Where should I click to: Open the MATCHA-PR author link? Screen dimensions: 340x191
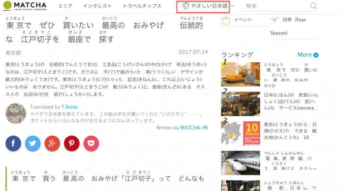point(194,128)
